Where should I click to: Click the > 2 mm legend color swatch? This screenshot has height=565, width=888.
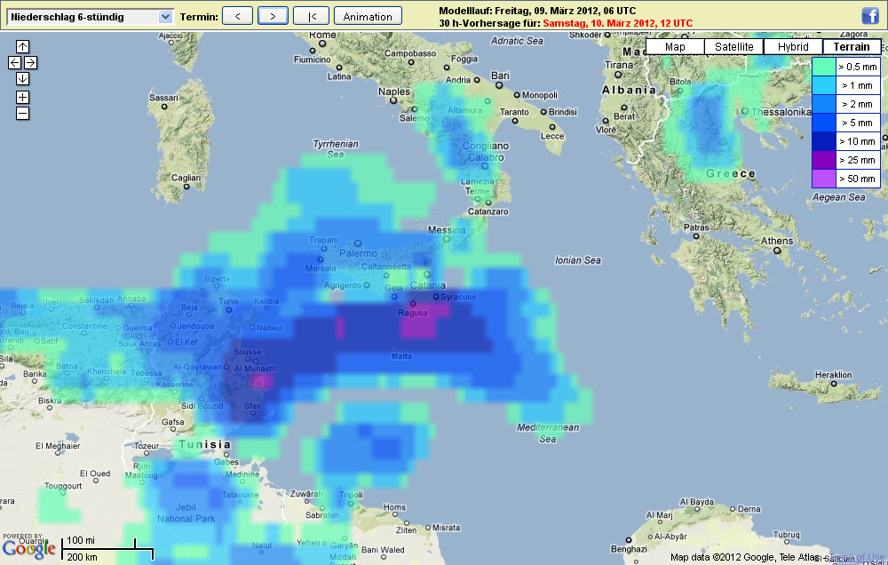[824, 104]
